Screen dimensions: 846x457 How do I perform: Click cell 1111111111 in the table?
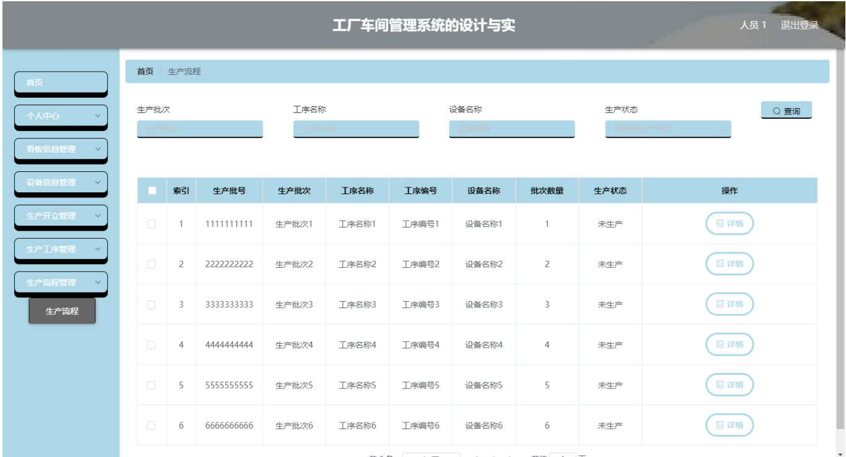click(229, 224)
